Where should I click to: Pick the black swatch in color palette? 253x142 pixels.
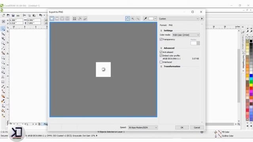coord(251,41)
